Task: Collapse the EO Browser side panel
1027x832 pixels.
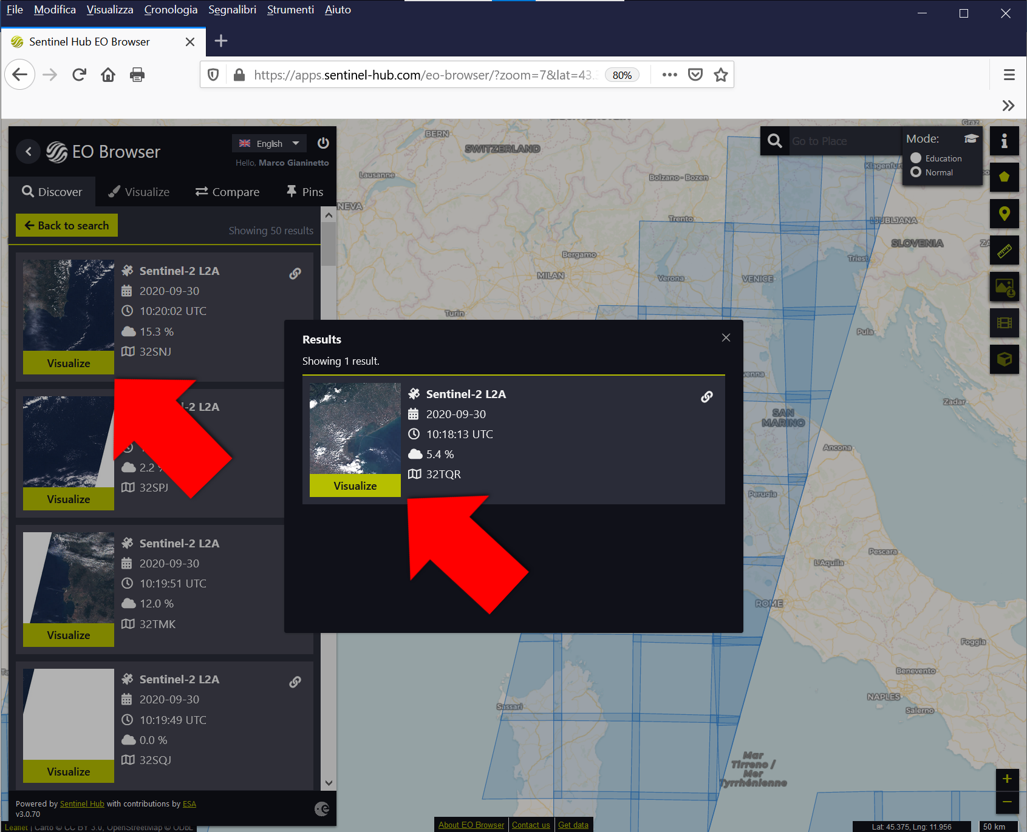Action: pyautogui.click(x=28, y=151)
